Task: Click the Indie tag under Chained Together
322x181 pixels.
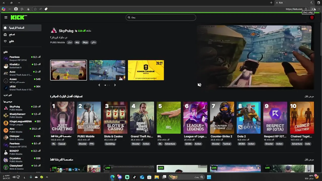Action: coord(308,144)
